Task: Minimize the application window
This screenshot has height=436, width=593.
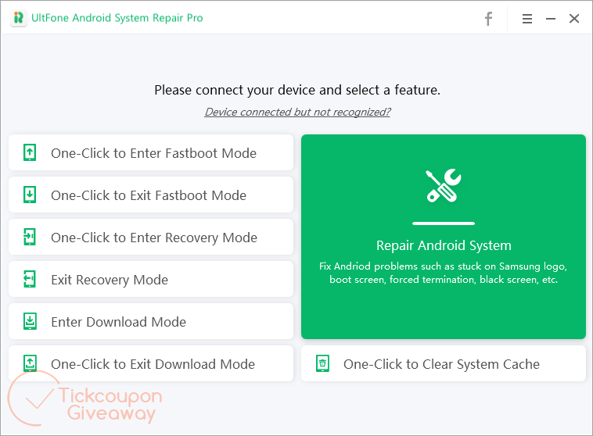Action: [550, 19]
